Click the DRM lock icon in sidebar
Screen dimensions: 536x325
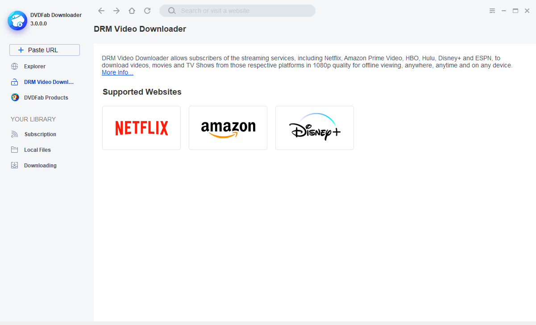click(15, 82)
